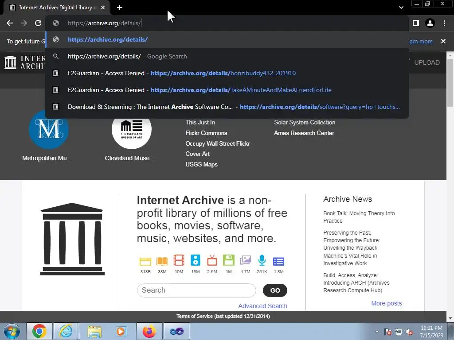Click the scrollbar down arrow
454x340 pixels.
tap(450, 318)
